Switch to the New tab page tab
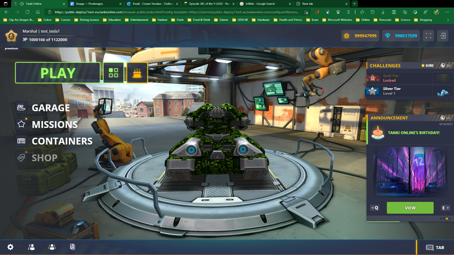 tap(322, 4)
